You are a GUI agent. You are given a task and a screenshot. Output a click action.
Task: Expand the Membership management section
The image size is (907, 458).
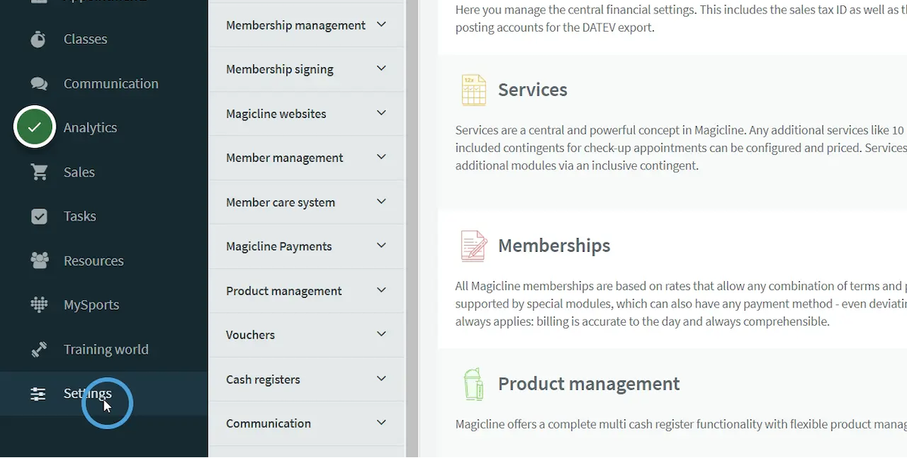click(x=382, y=25)
